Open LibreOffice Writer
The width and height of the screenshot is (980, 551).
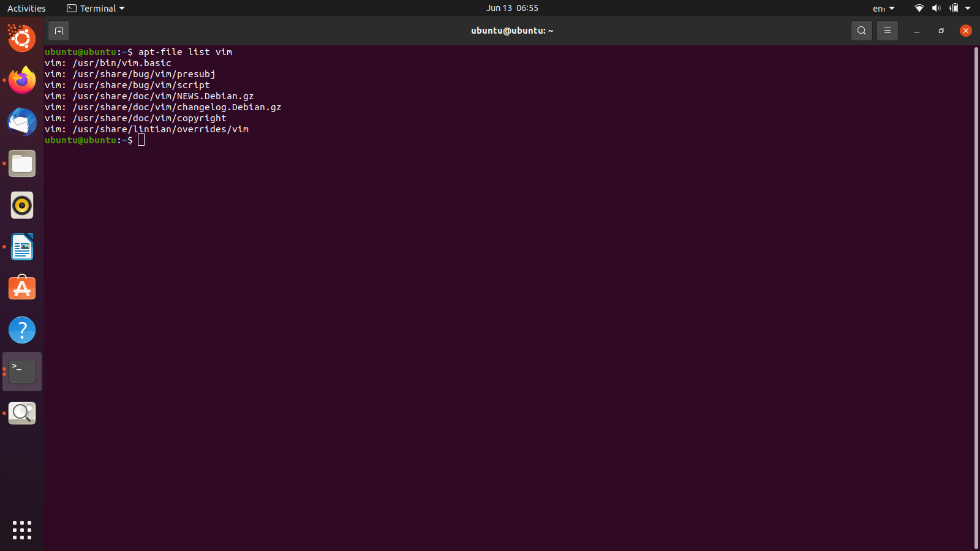tap(22, 247)
